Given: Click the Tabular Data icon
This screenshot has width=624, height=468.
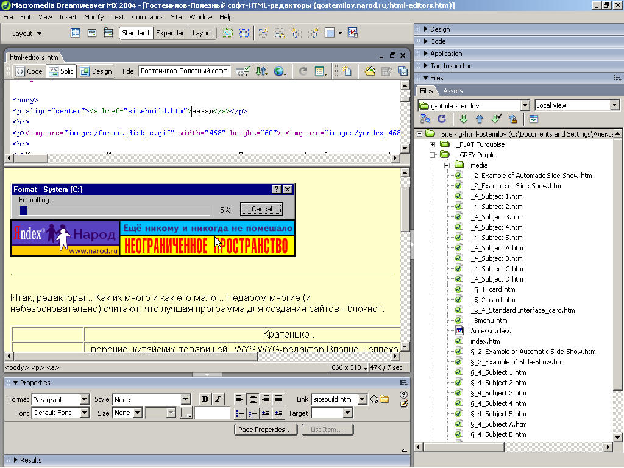Looking at the screenshot, I should [353, 33].
